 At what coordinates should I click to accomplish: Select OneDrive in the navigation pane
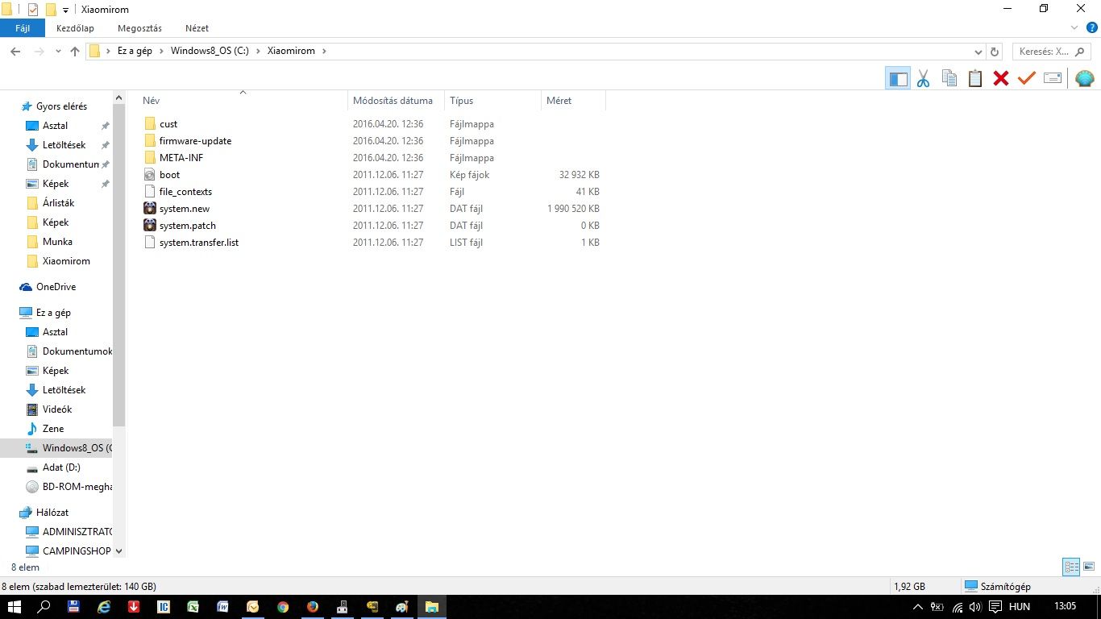[x=56, y=287]
